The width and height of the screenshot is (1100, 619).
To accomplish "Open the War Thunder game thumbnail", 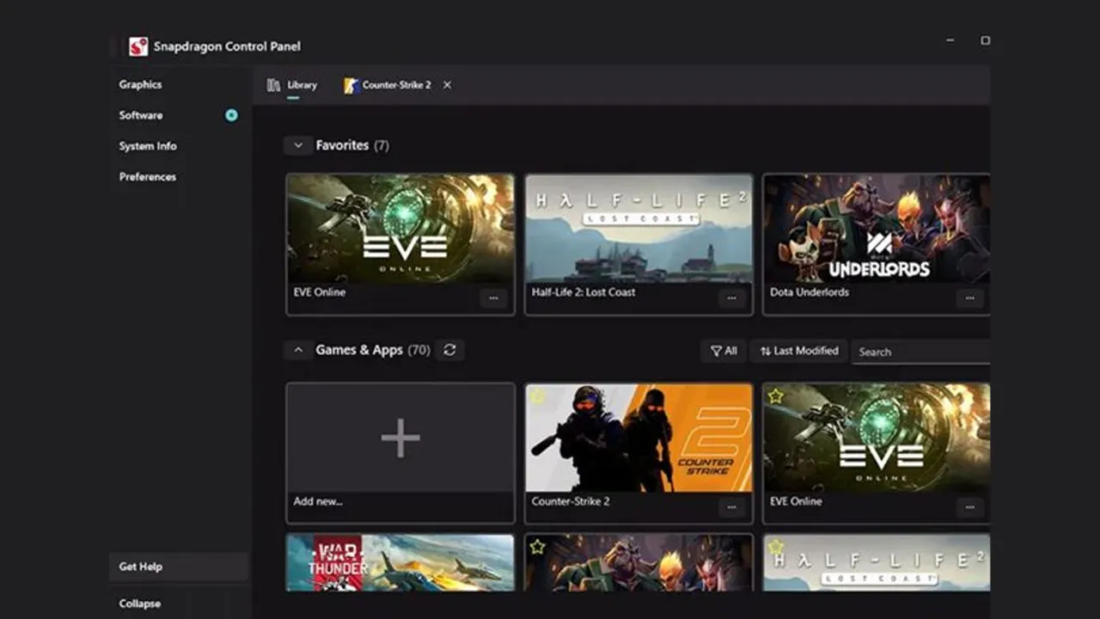I will [x=400, y=563].
